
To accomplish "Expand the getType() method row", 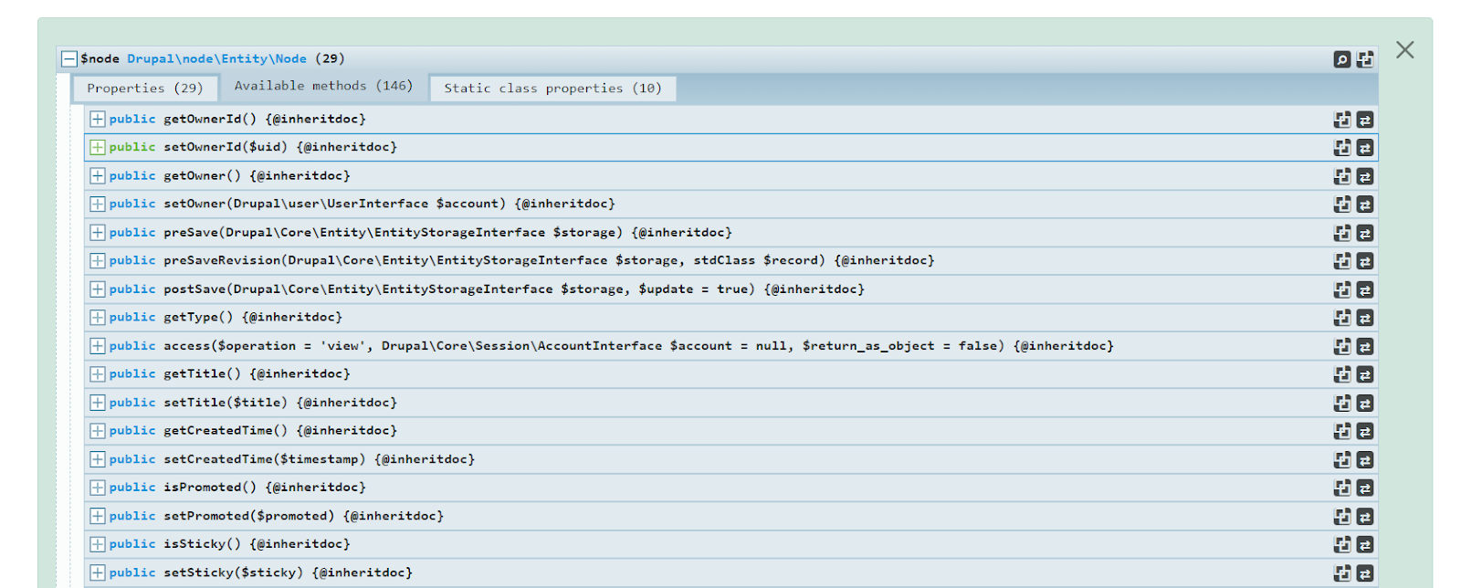I will coord(98,317).
